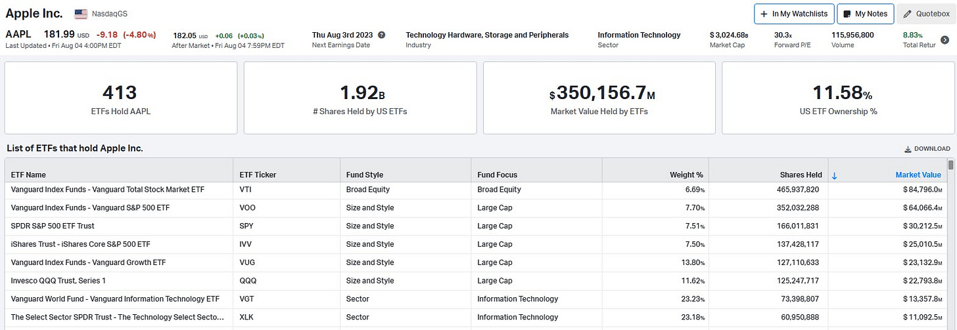The image size is (957, 330).
Task: Open SPDR S&P 500 ETF Trust
Action: click(53, 226)
